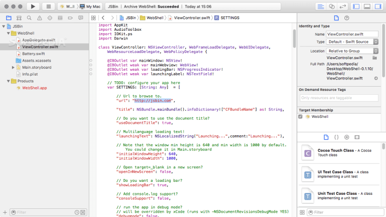Open the Symbol navigator
Viewport: 386px width, 217px height.
(19, 18)
